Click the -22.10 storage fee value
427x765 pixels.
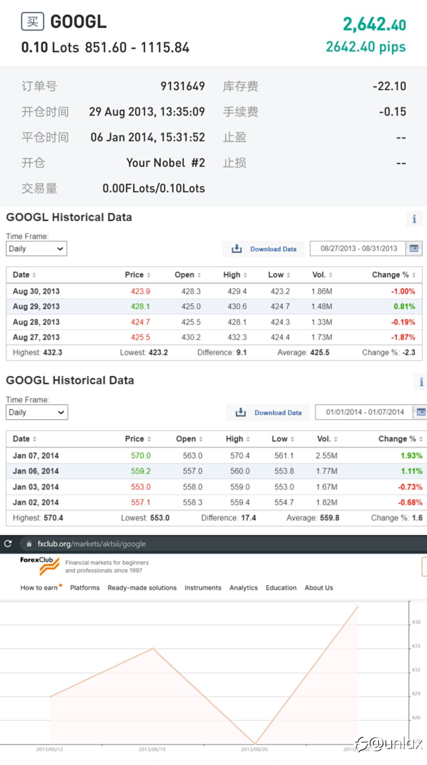pos(389,86)
